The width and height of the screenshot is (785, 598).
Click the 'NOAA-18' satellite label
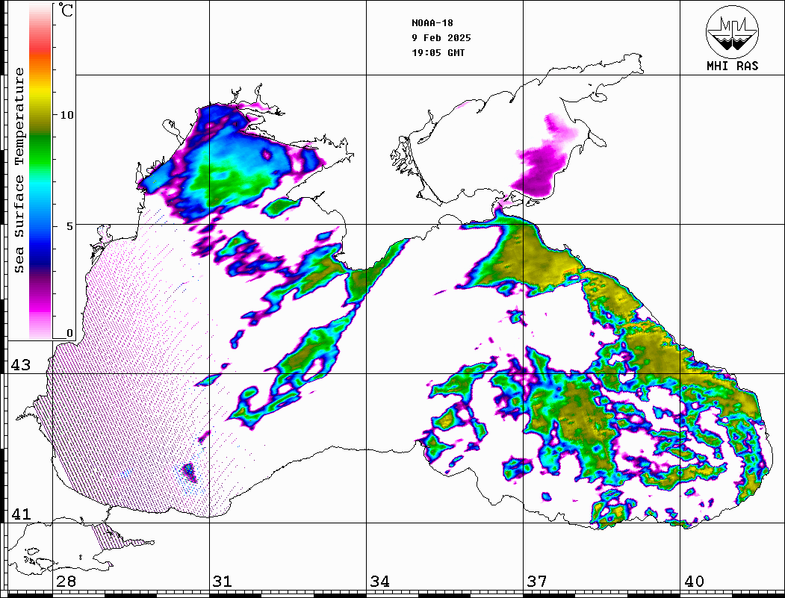432,23
